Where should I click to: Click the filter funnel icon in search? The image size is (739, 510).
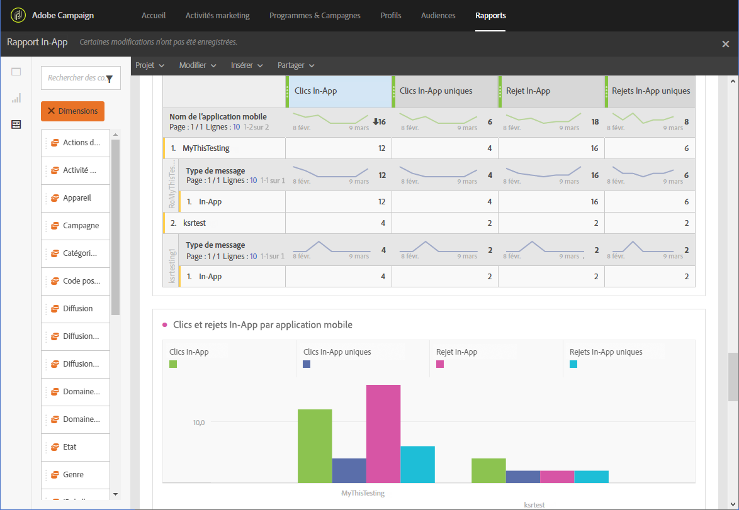click(x=110, y=79)
